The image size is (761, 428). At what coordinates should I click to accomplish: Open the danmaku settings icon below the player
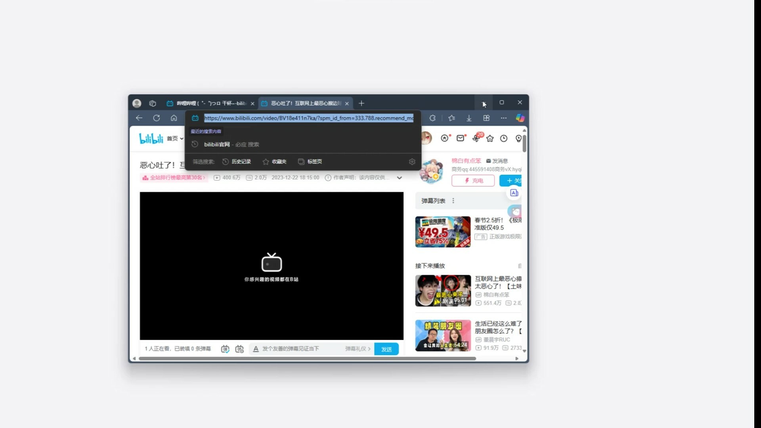[239, 349]
